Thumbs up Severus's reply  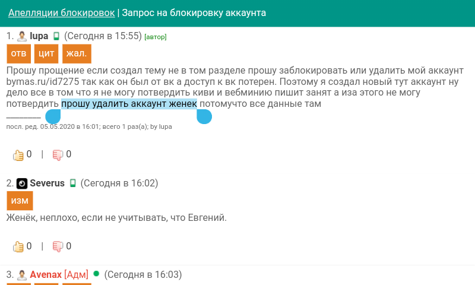click(x=18, y=246)
